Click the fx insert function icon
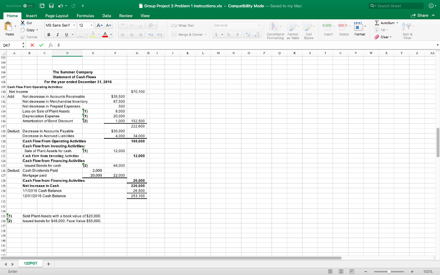 click(x=51, y=45)
